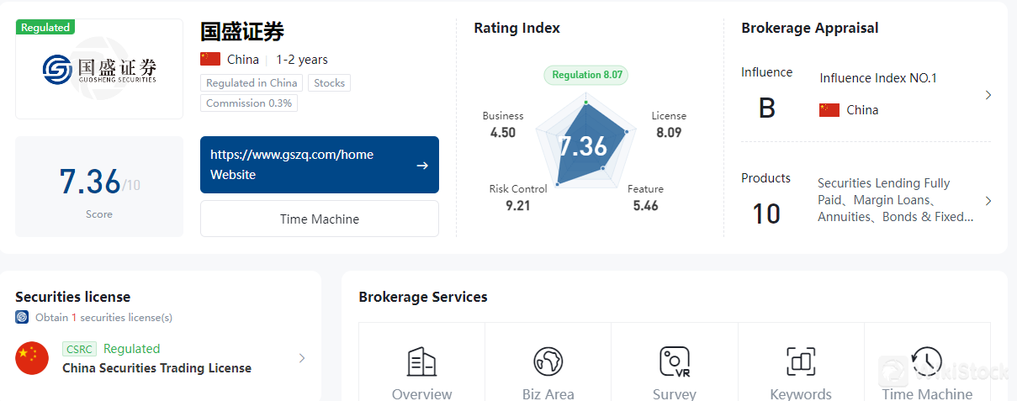Open Time Machine clock icon in services
1017x401 pixels.
pyautogui.click(x=926, y=361)
